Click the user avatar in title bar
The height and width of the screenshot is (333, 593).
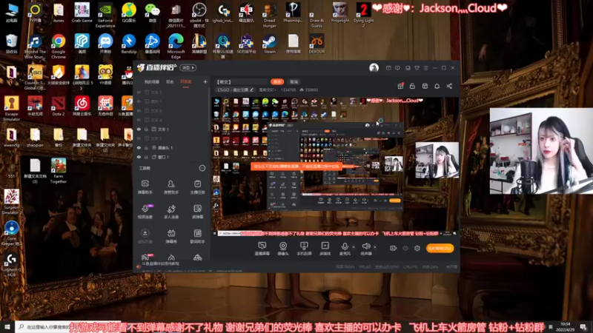374,67
